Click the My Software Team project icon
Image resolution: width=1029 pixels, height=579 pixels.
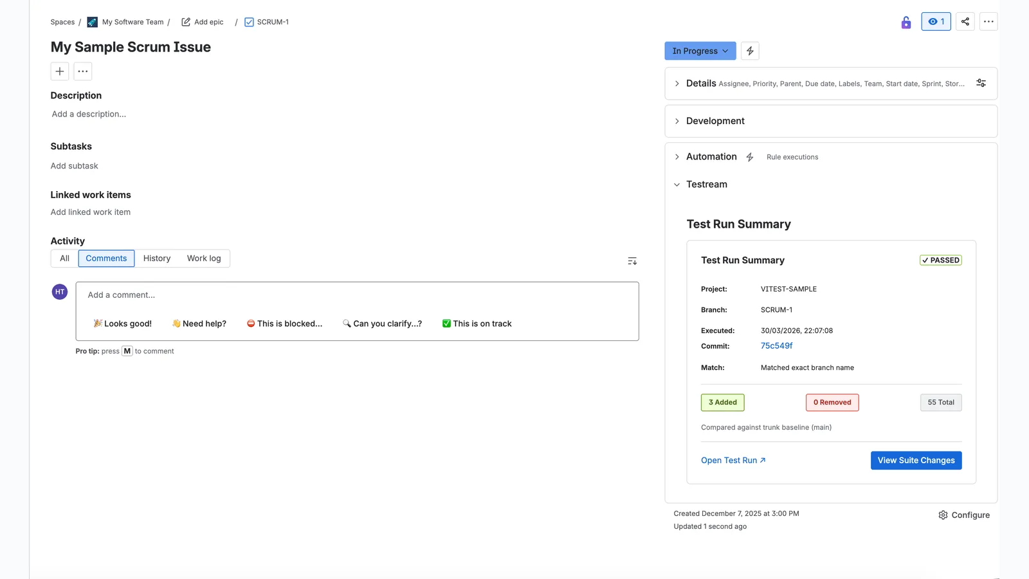(x=92, y=22)
